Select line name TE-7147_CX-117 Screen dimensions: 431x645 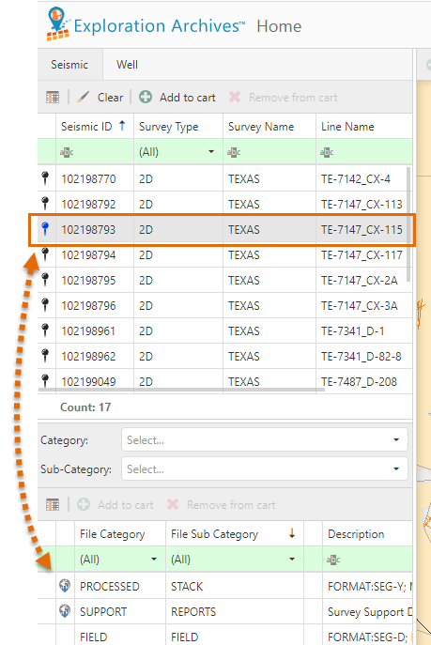362,255
